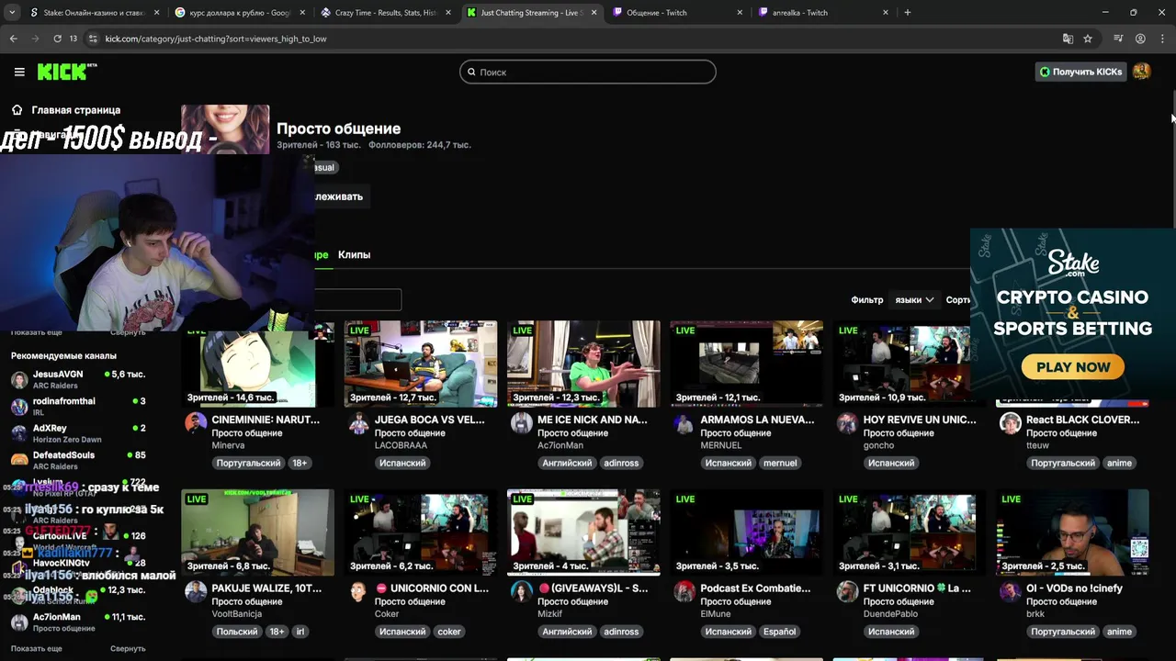Click Mizkif streamer avatar
The width and height of the screenshot is (1176, 661).
coord(522,591)
